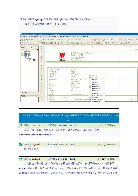Click the 项目描述 row value 新项目
Screen dimensions: 138x196
73,72
